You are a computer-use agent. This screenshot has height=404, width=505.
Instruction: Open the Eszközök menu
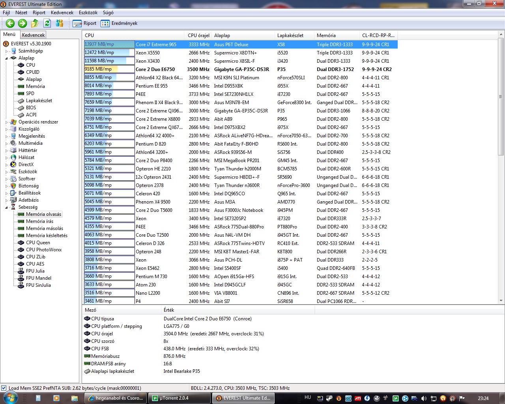click(x=88, y=13)
